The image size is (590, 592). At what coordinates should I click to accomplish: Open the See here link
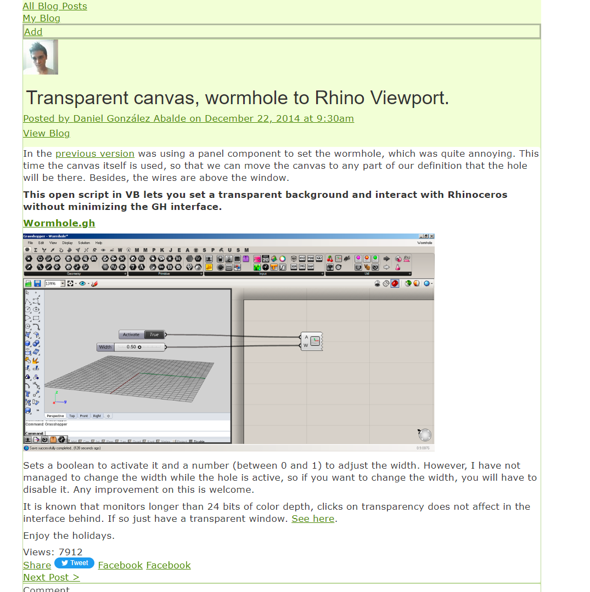(x=313, y=519)
